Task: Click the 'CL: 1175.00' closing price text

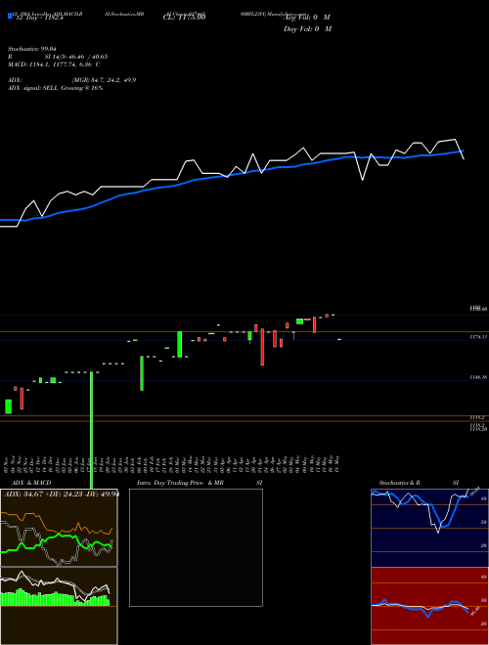Action: 184,18
